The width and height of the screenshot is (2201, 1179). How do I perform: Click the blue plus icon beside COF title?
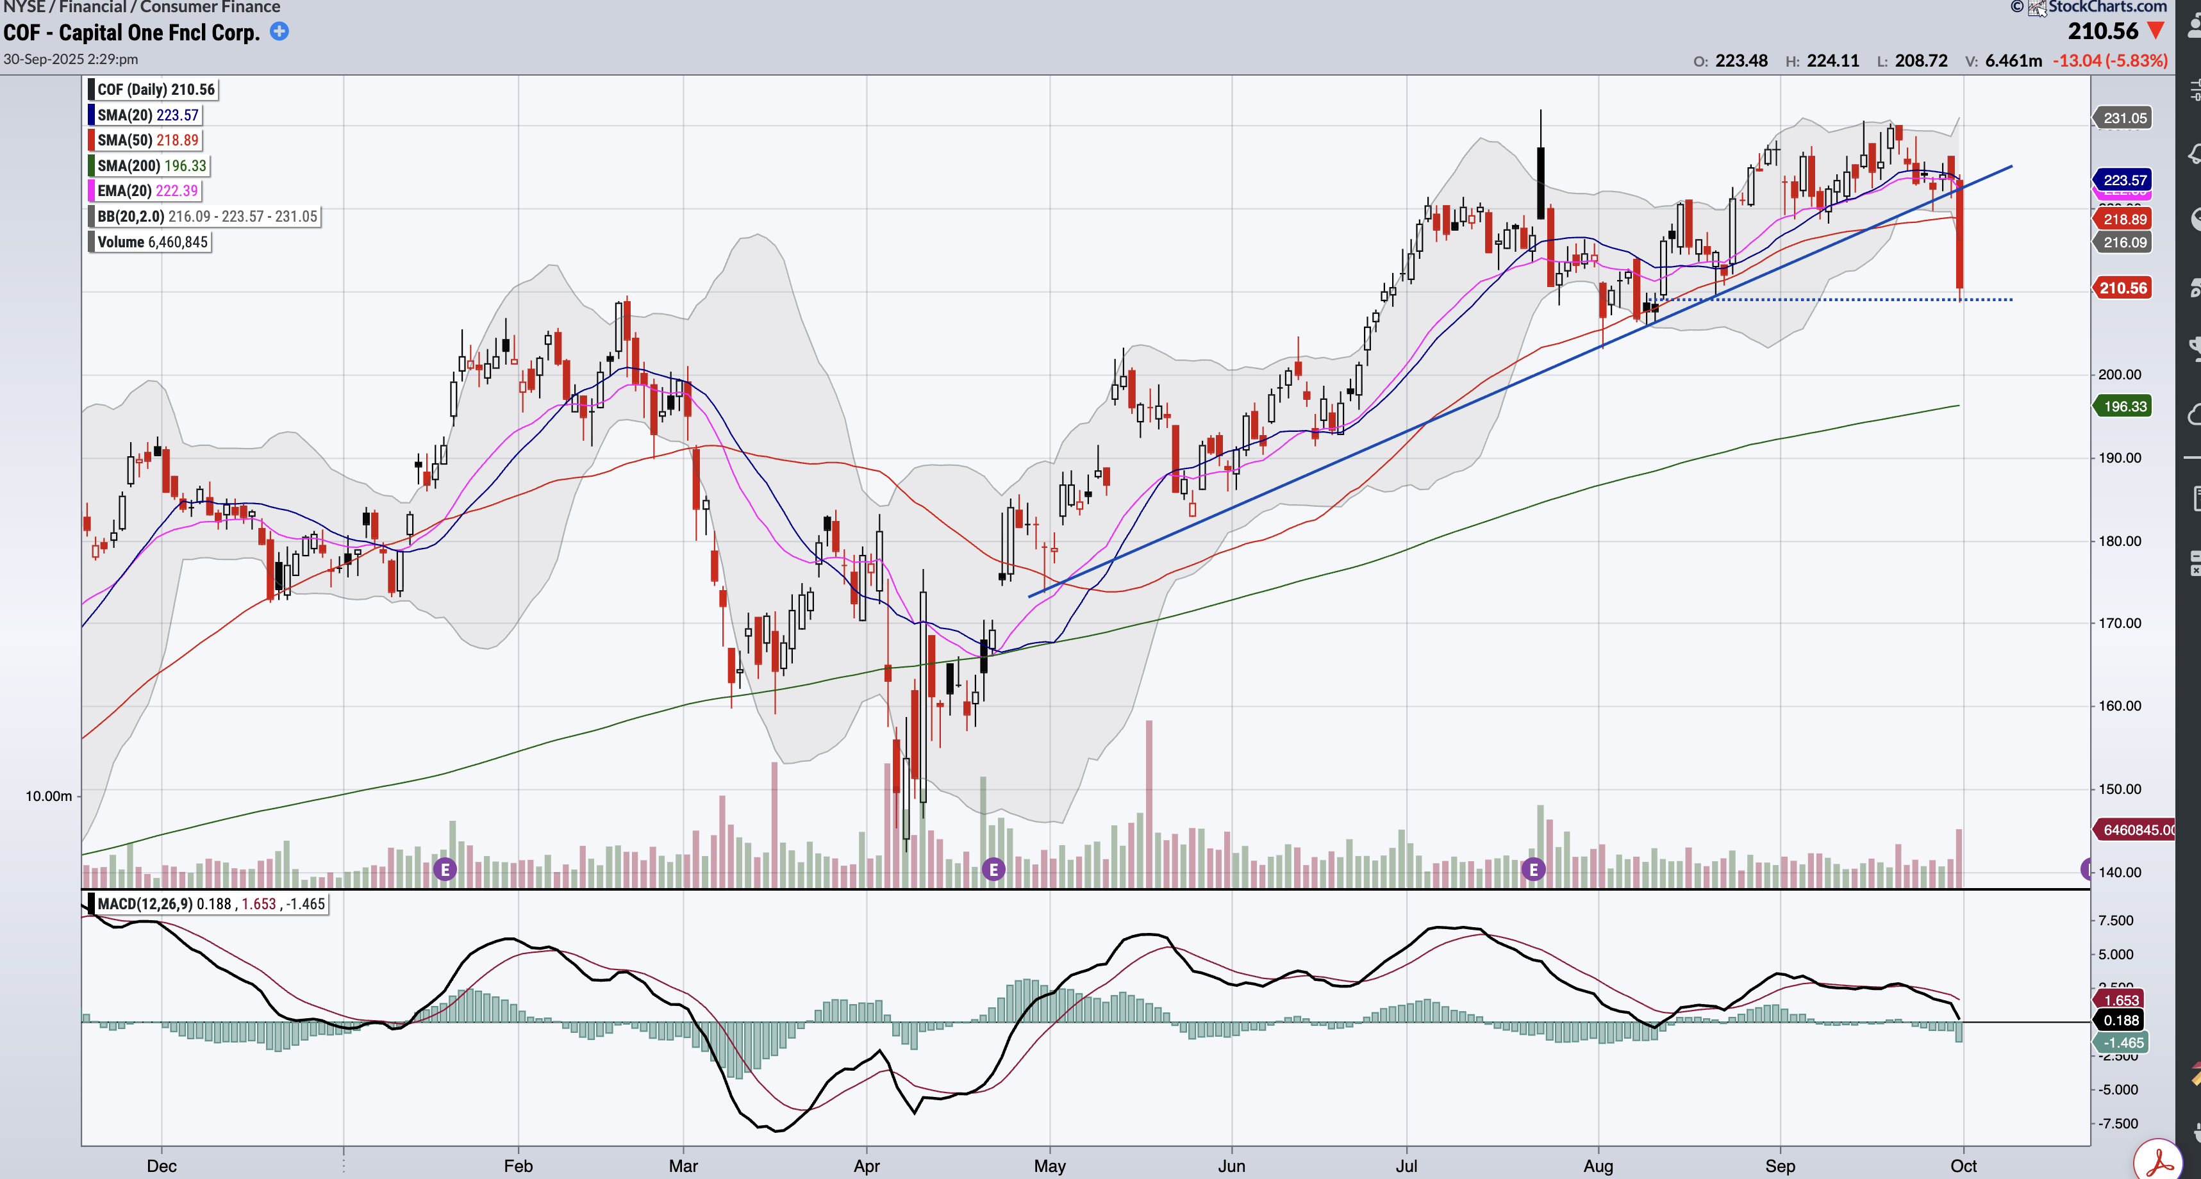tap(279, 31)
